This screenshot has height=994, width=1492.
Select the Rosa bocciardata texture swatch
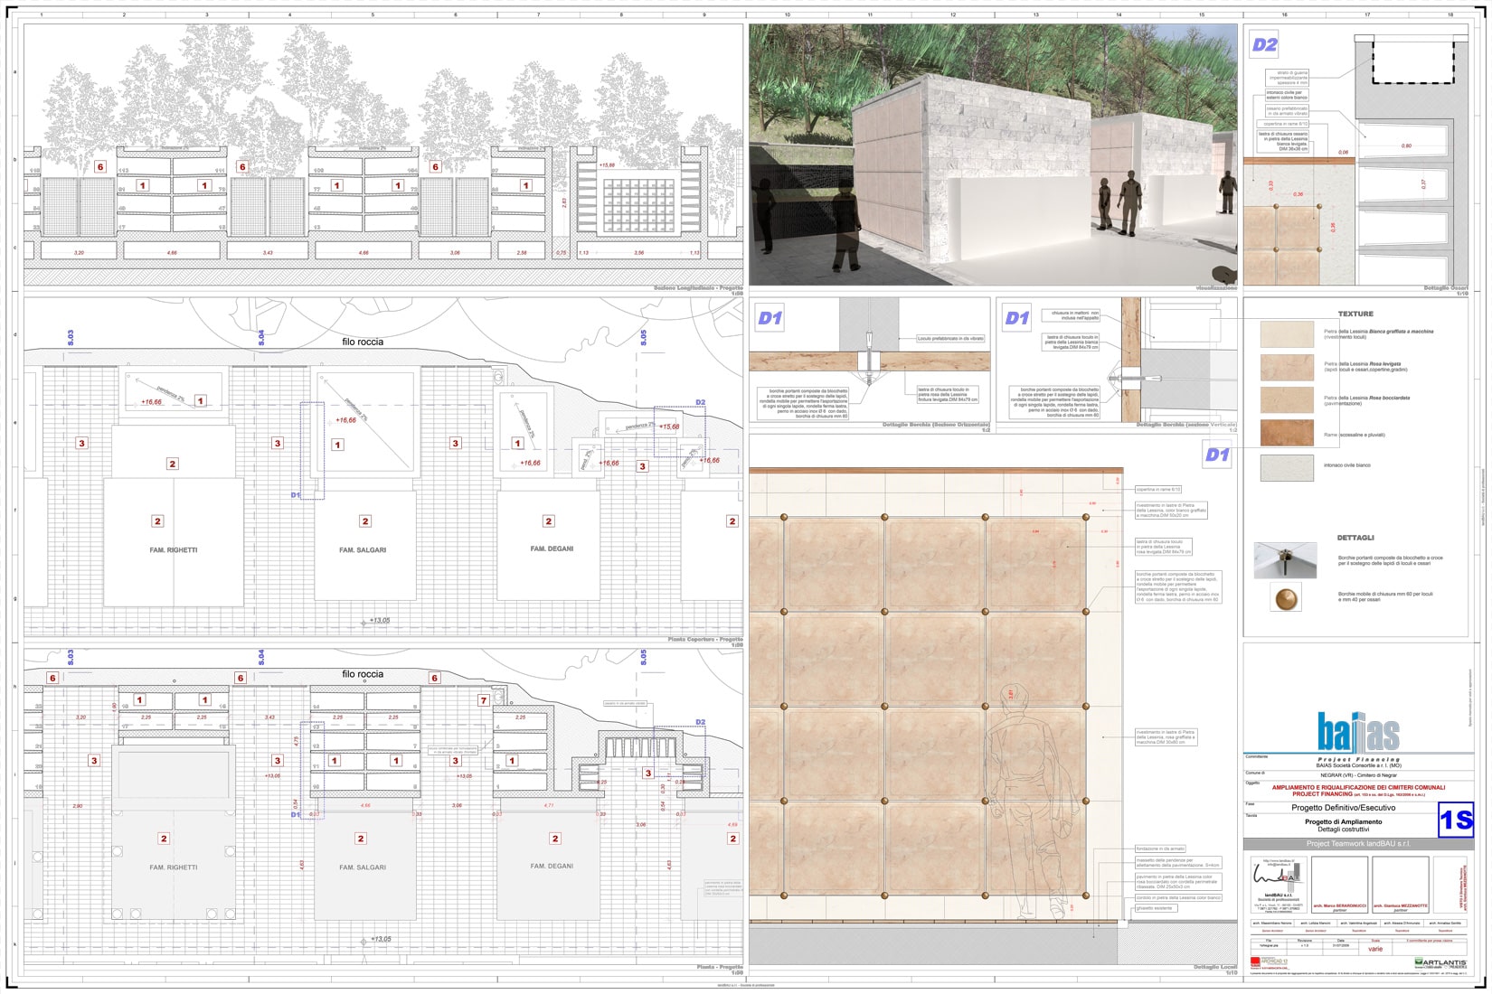pyautogui.click(x=1287, y=400)
